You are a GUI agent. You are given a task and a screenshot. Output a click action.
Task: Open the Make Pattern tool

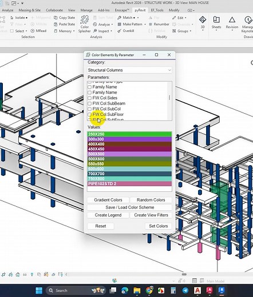pos(130,24)
